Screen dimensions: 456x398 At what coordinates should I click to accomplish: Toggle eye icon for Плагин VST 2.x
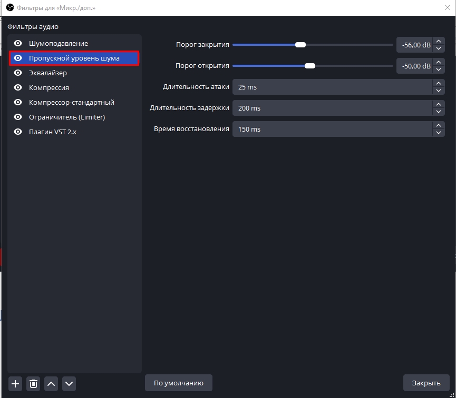click(x=18, y=132)
